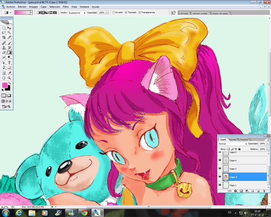Select the Healing Brush tool

pos(4,43)
